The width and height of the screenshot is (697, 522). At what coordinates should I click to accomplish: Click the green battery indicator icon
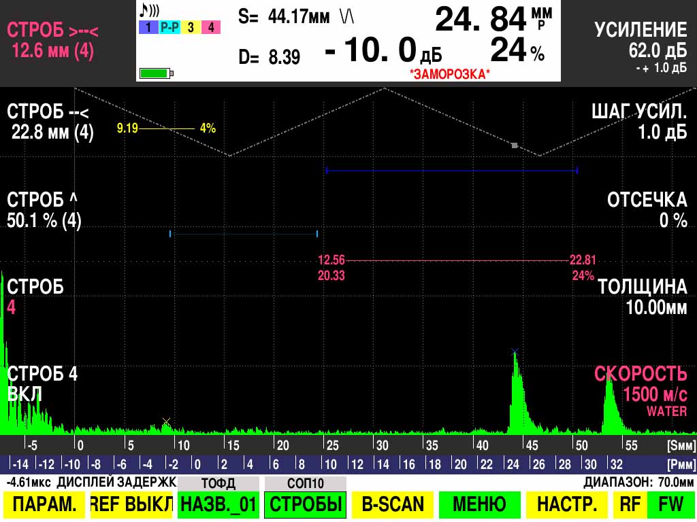(x=156, y=73)
